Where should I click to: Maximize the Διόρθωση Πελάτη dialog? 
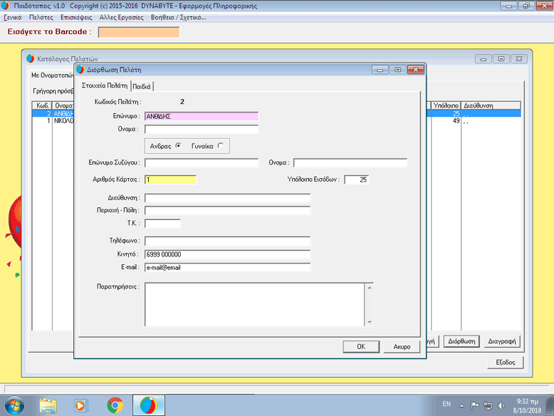(397, 70)
